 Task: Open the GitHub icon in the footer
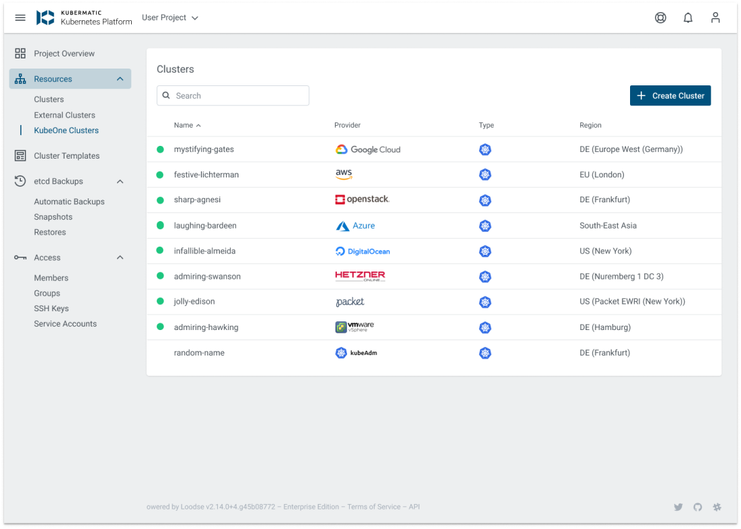(x=697, y=507)
